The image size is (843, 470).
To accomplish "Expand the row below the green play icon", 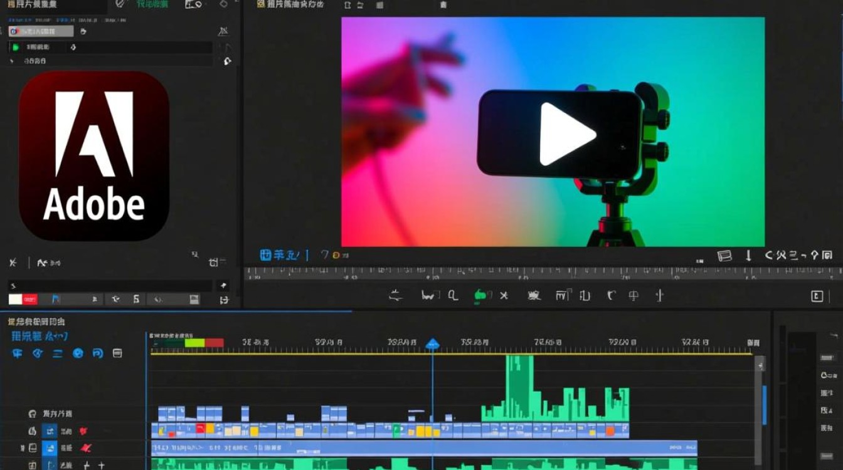I will [x=12, y=61].
